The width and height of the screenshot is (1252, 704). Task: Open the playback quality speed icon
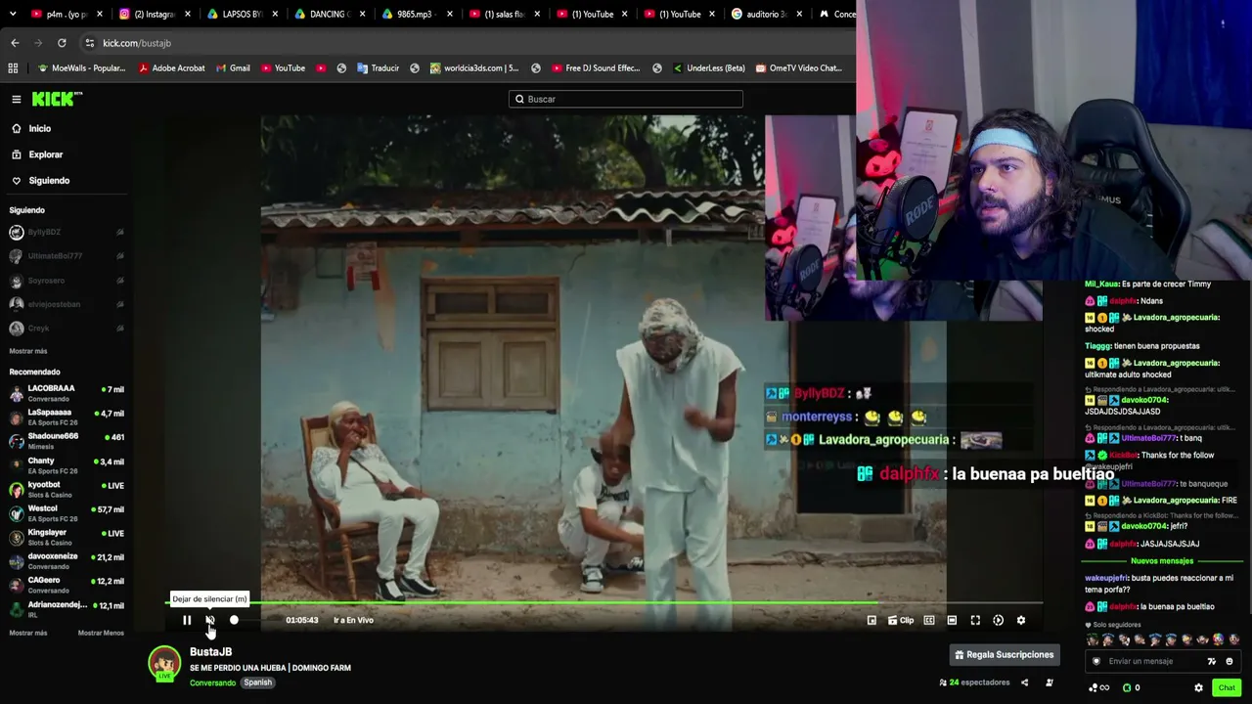tap(998, 620)
